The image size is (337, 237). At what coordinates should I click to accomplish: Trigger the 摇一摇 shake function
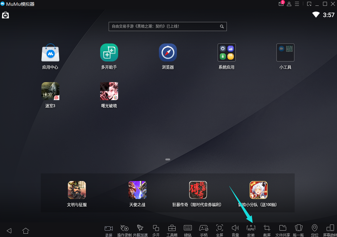coord(299,231)
